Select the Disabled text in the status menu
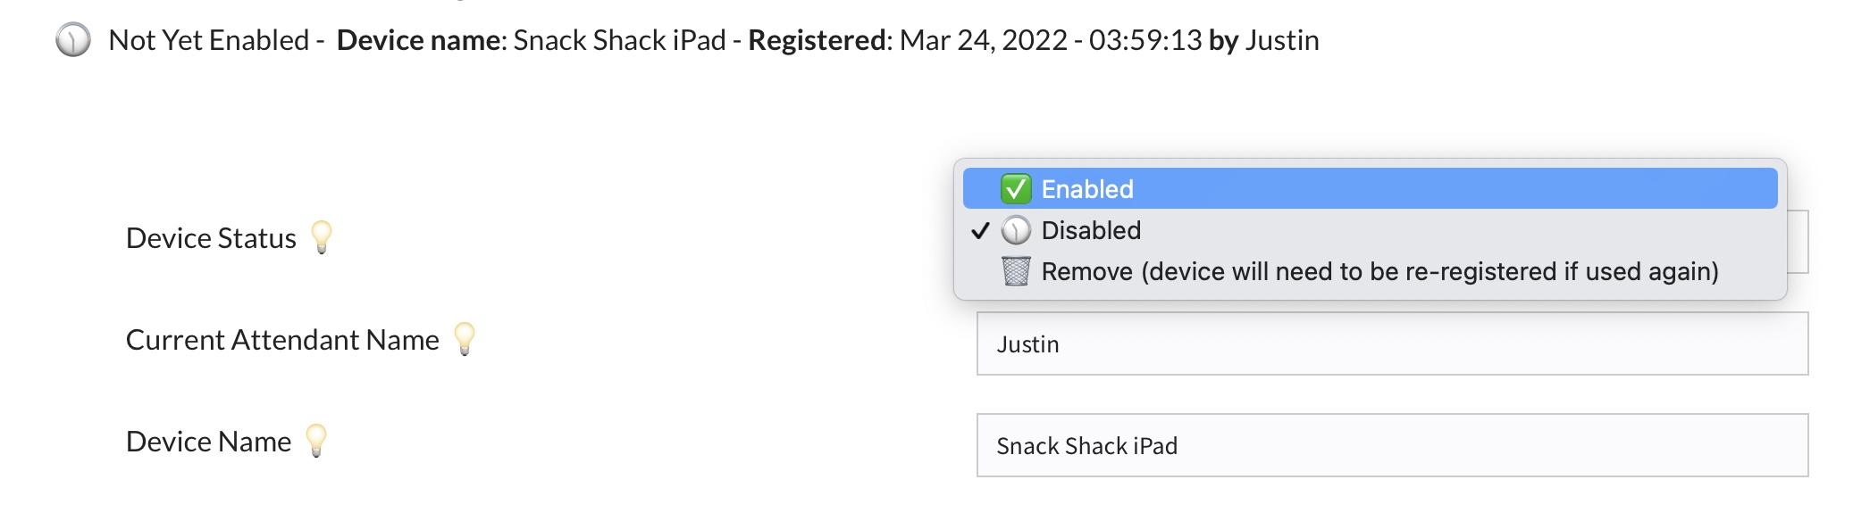This screenshot has width=1853, height=521. [x=1091, y=230]
